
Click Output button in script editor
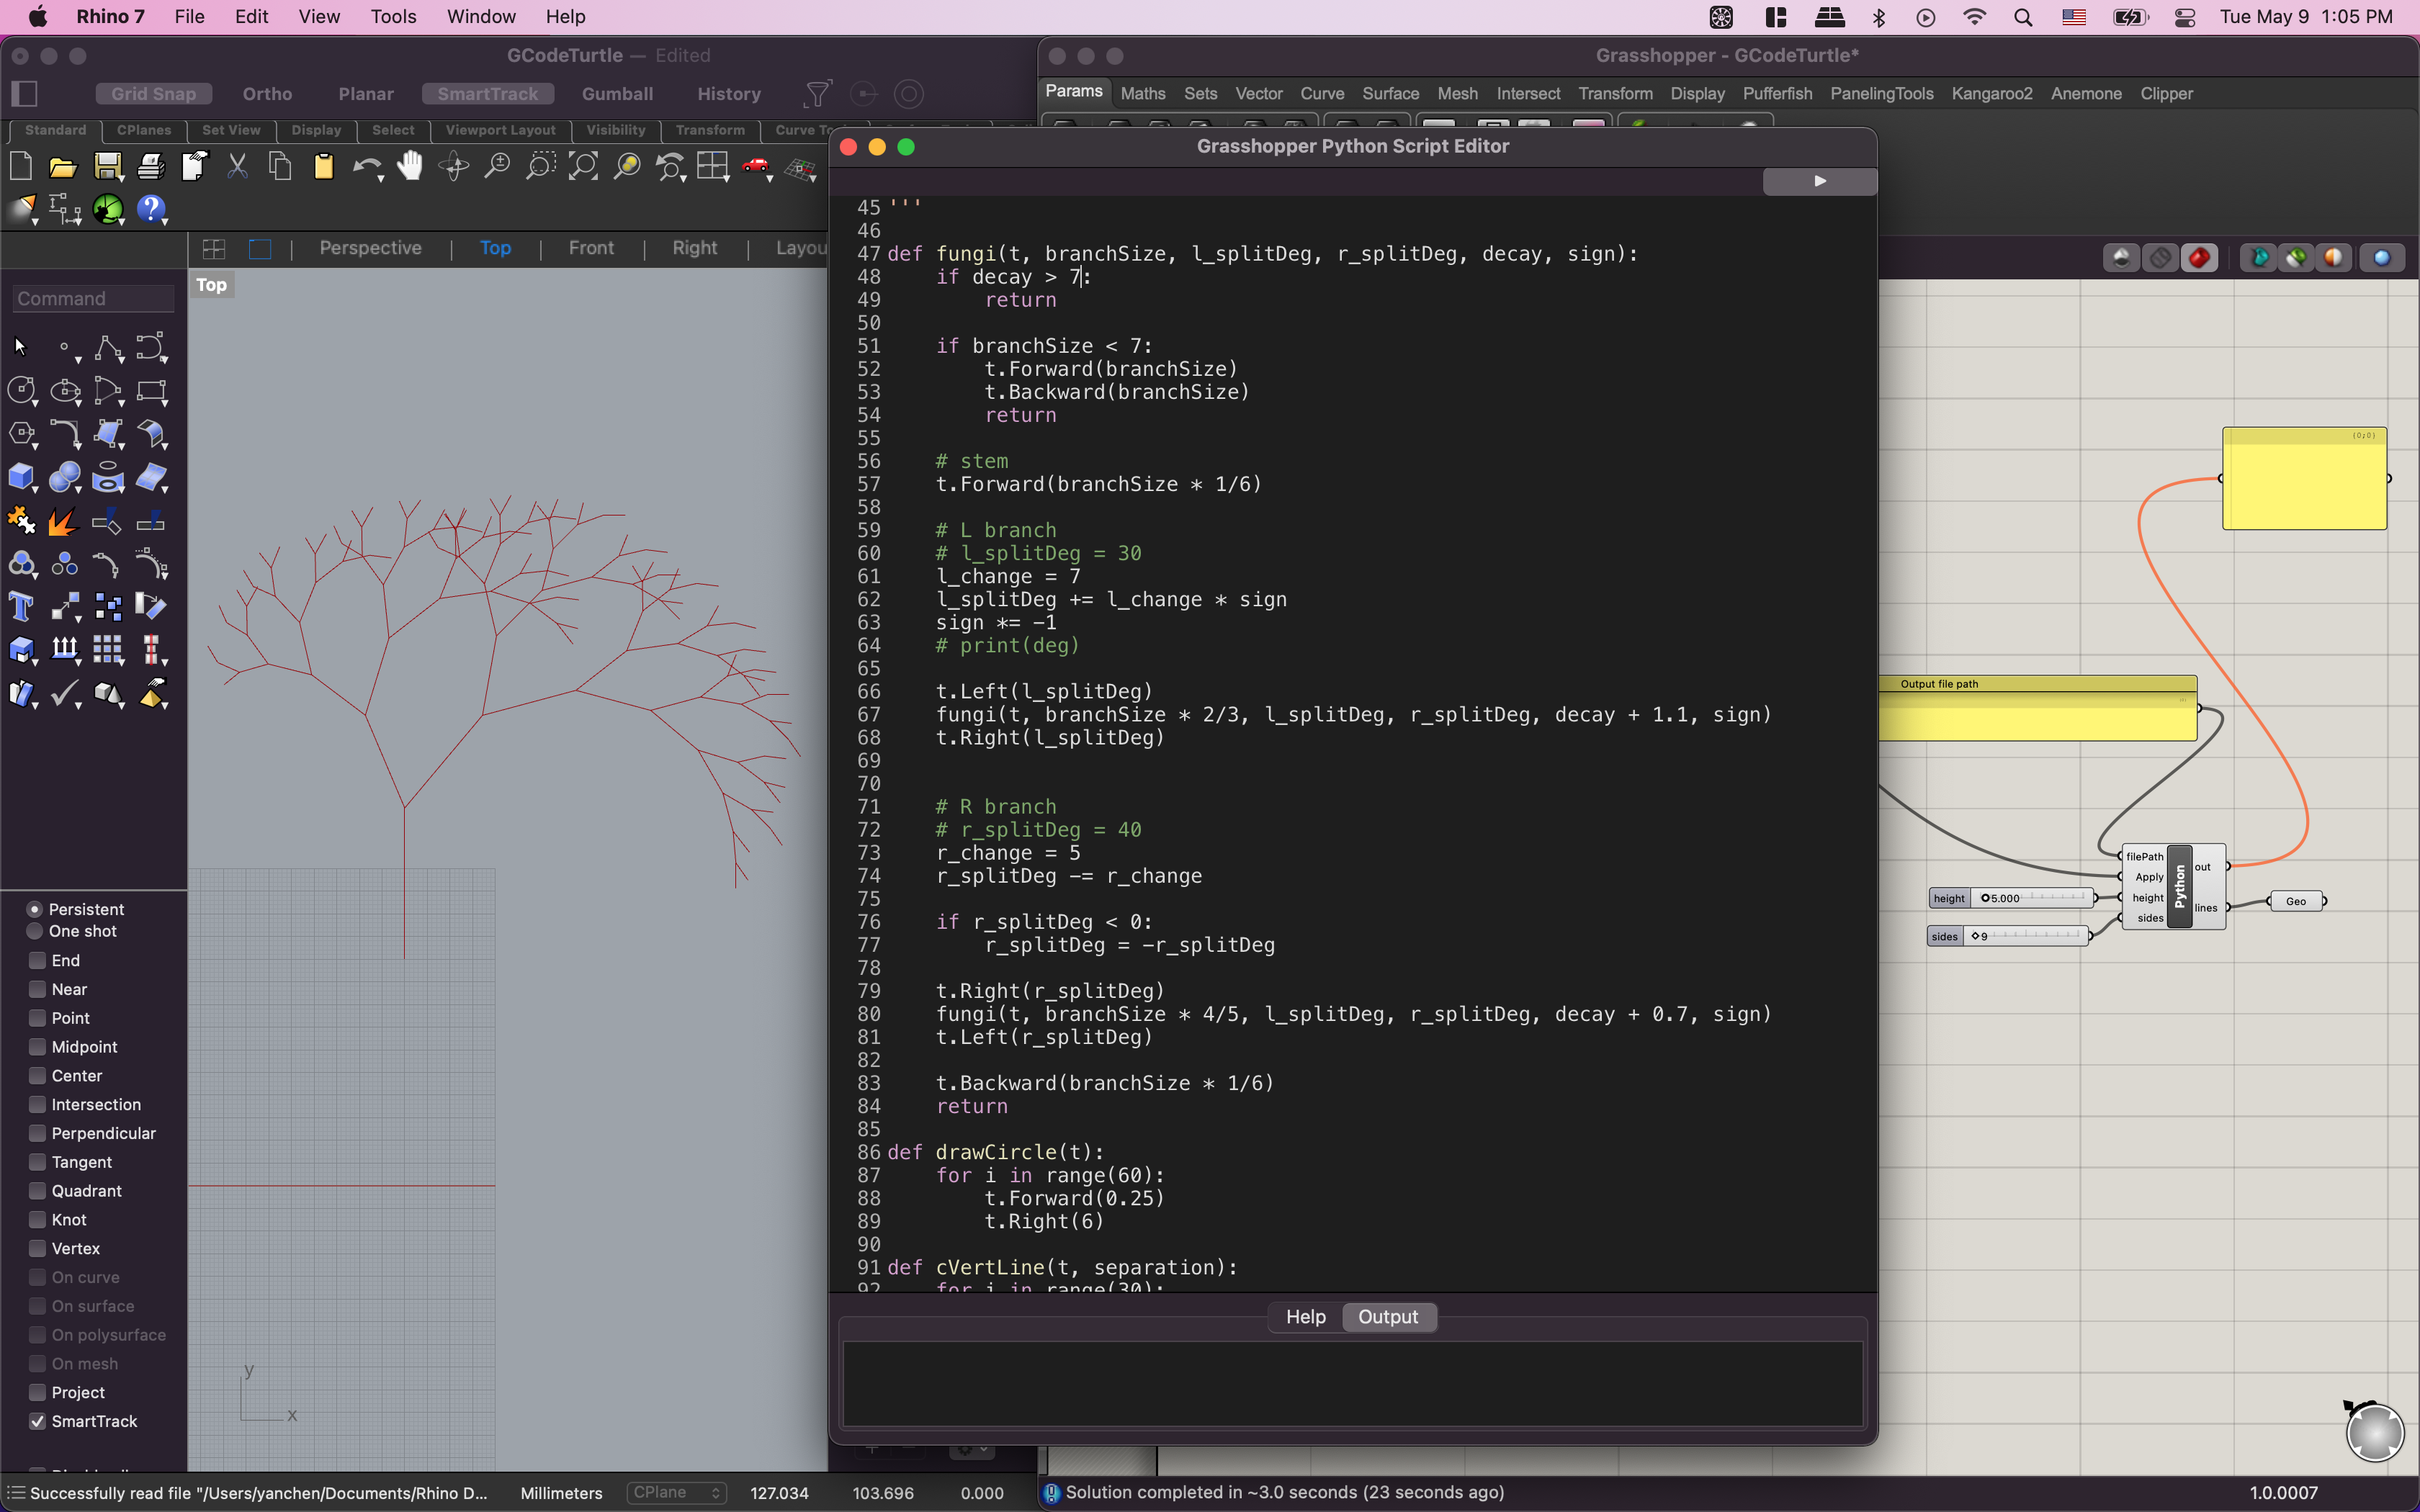coord(1389,1317)
